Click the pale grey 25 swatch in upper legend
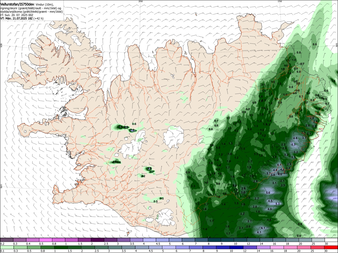 (318, 240)
